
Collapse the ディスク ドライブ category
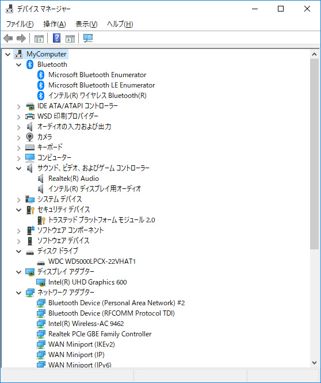[x=19, y=251]
